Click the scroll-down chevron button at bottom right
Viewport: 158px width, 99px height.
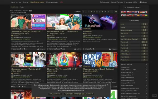pos(154,96)
